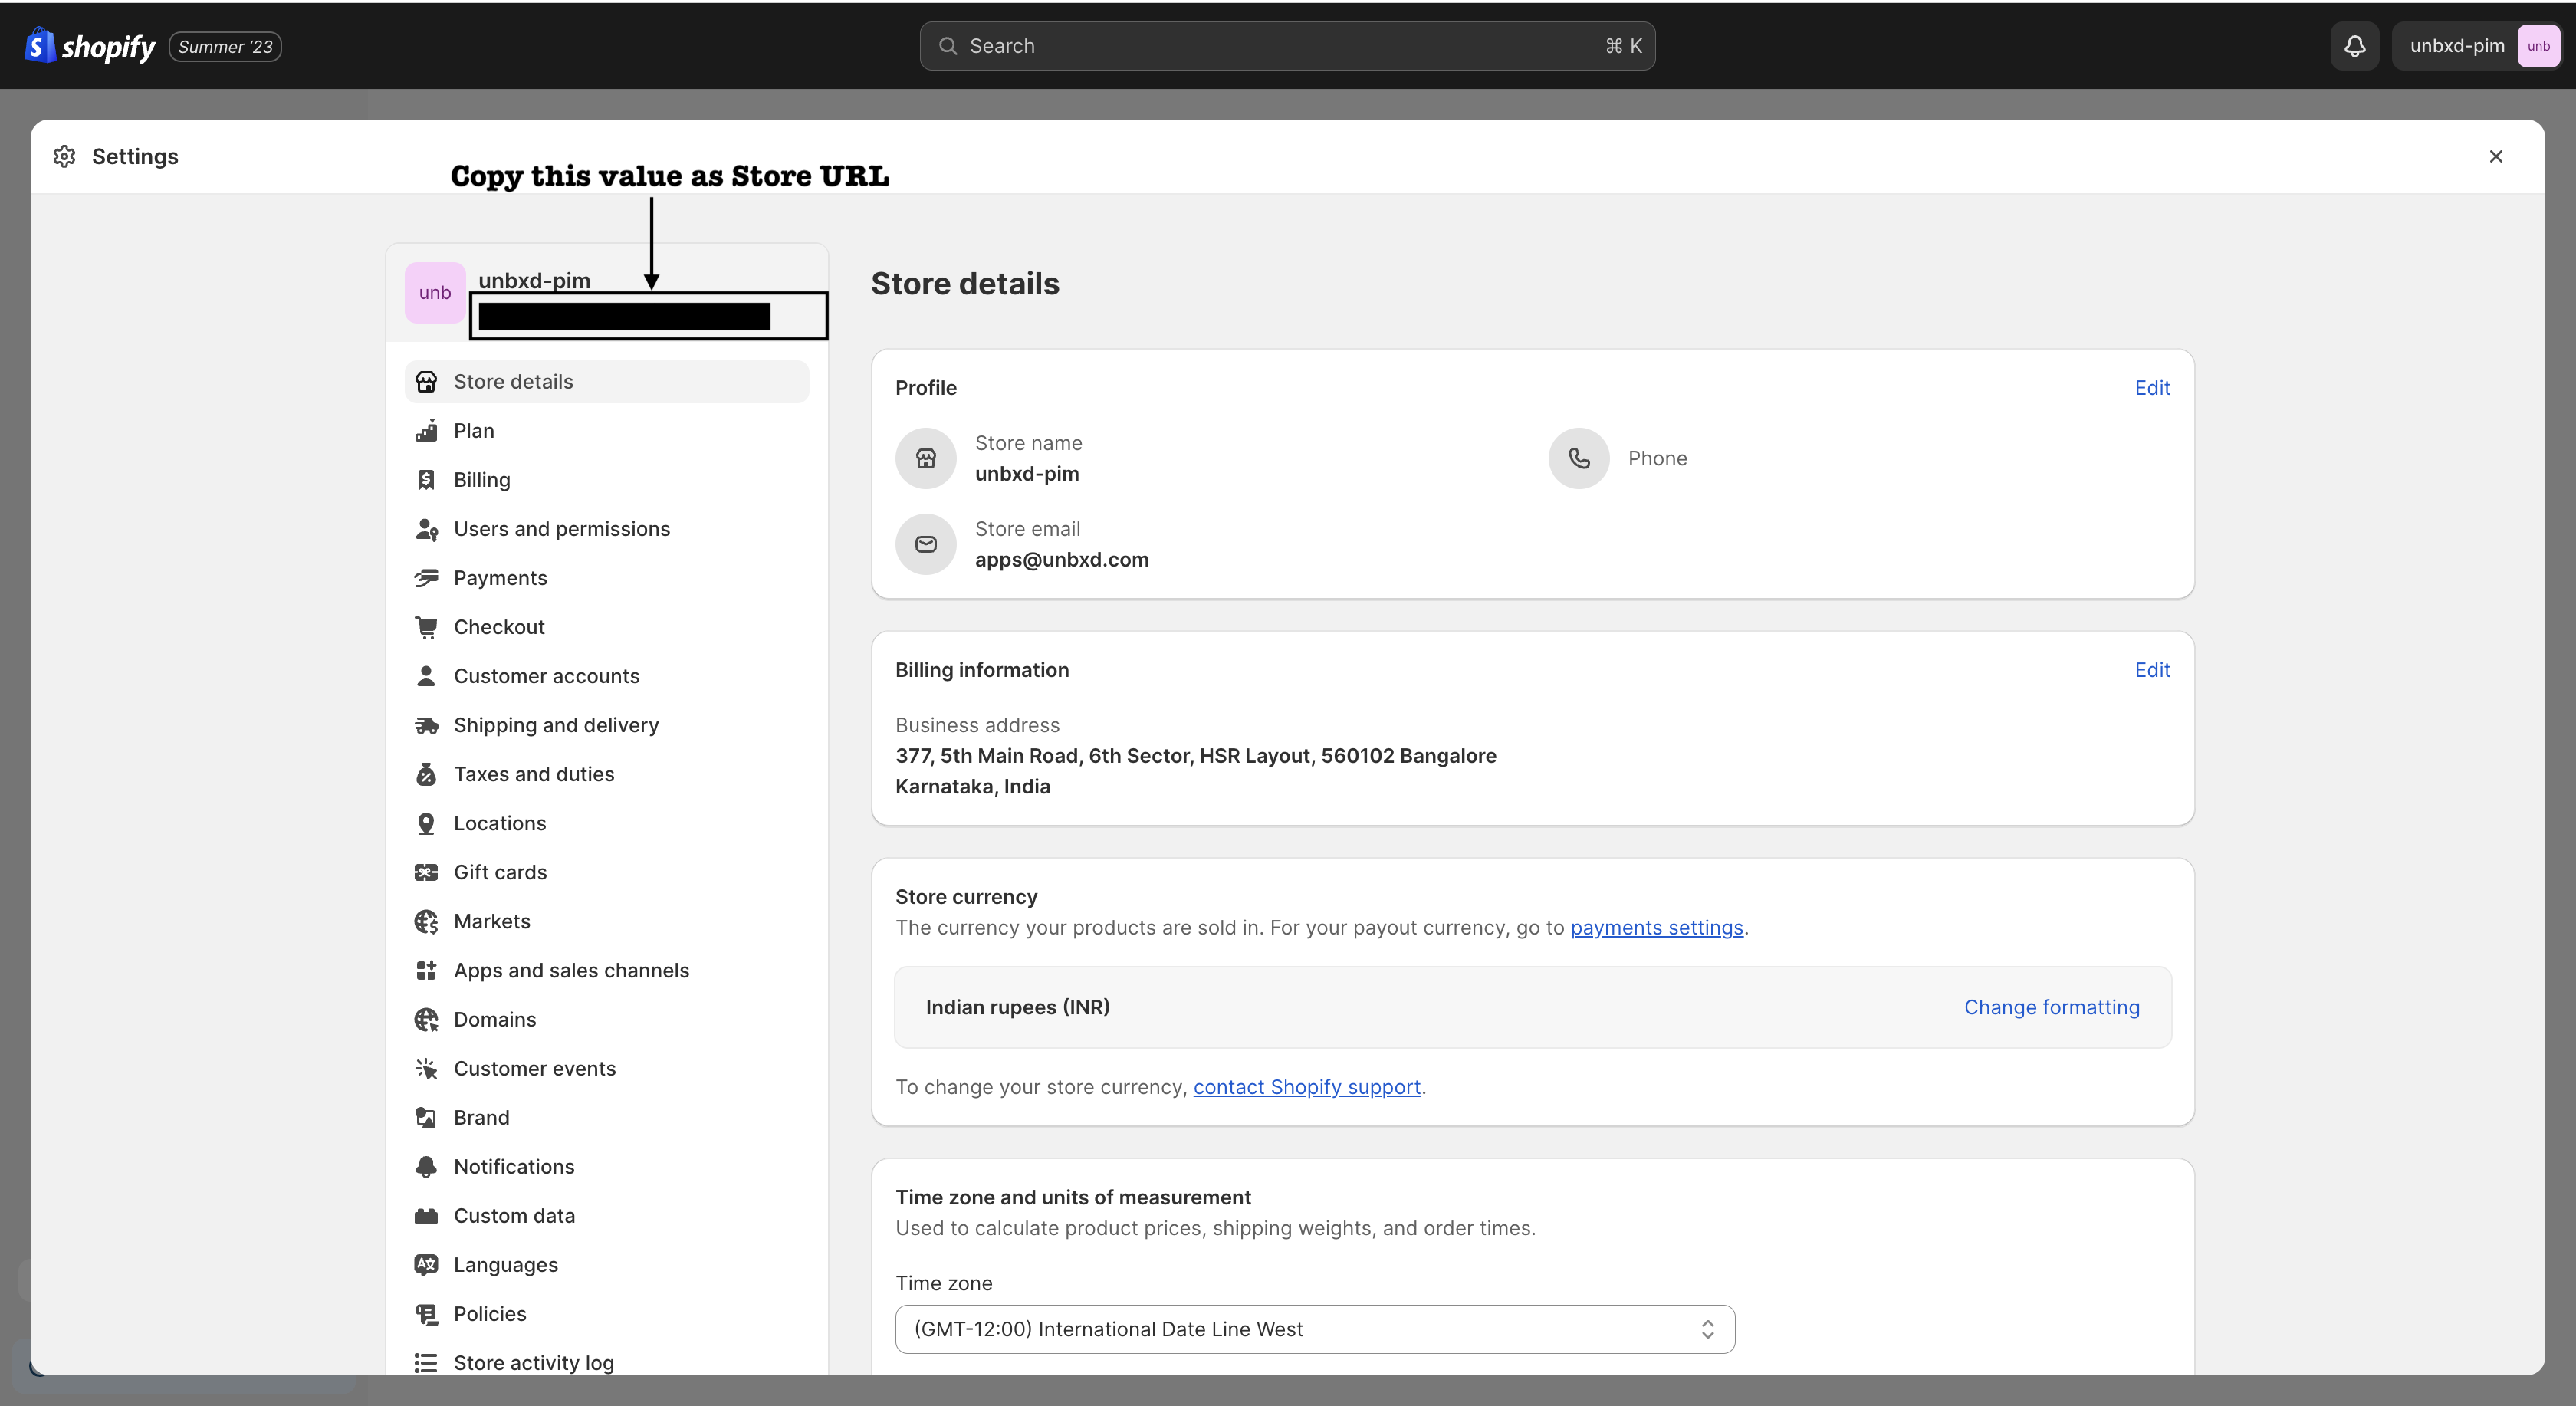Click the Checkout cart icon
The height and width of the screenshot is (1406, 2576).
point(426,627)
